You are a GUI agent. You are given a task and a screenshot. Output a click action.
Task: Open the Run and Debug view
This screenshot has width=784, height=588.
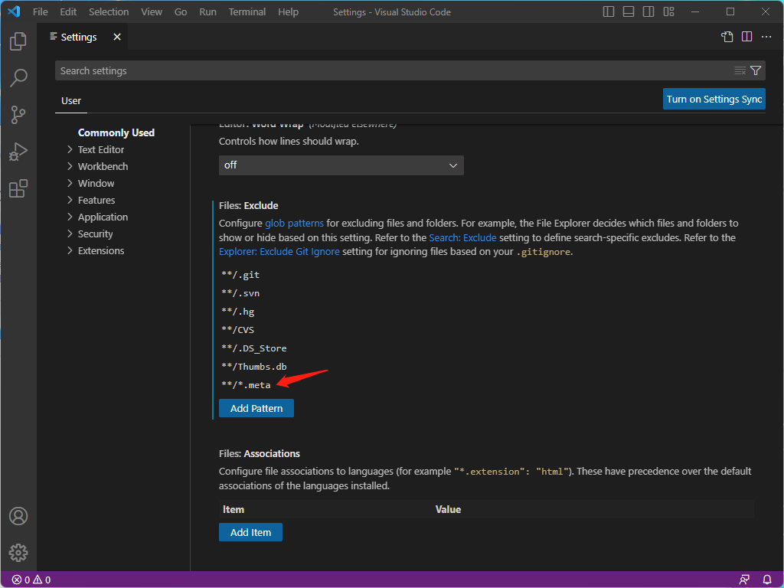[18, 152]
